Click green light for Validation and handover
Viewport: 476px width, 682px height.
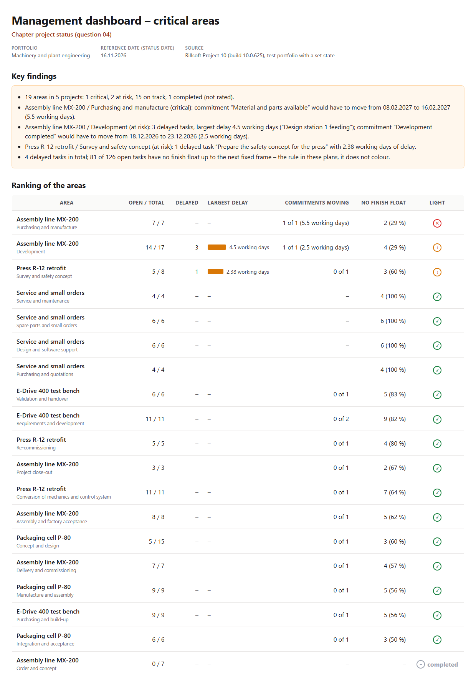tap(437, 395)
